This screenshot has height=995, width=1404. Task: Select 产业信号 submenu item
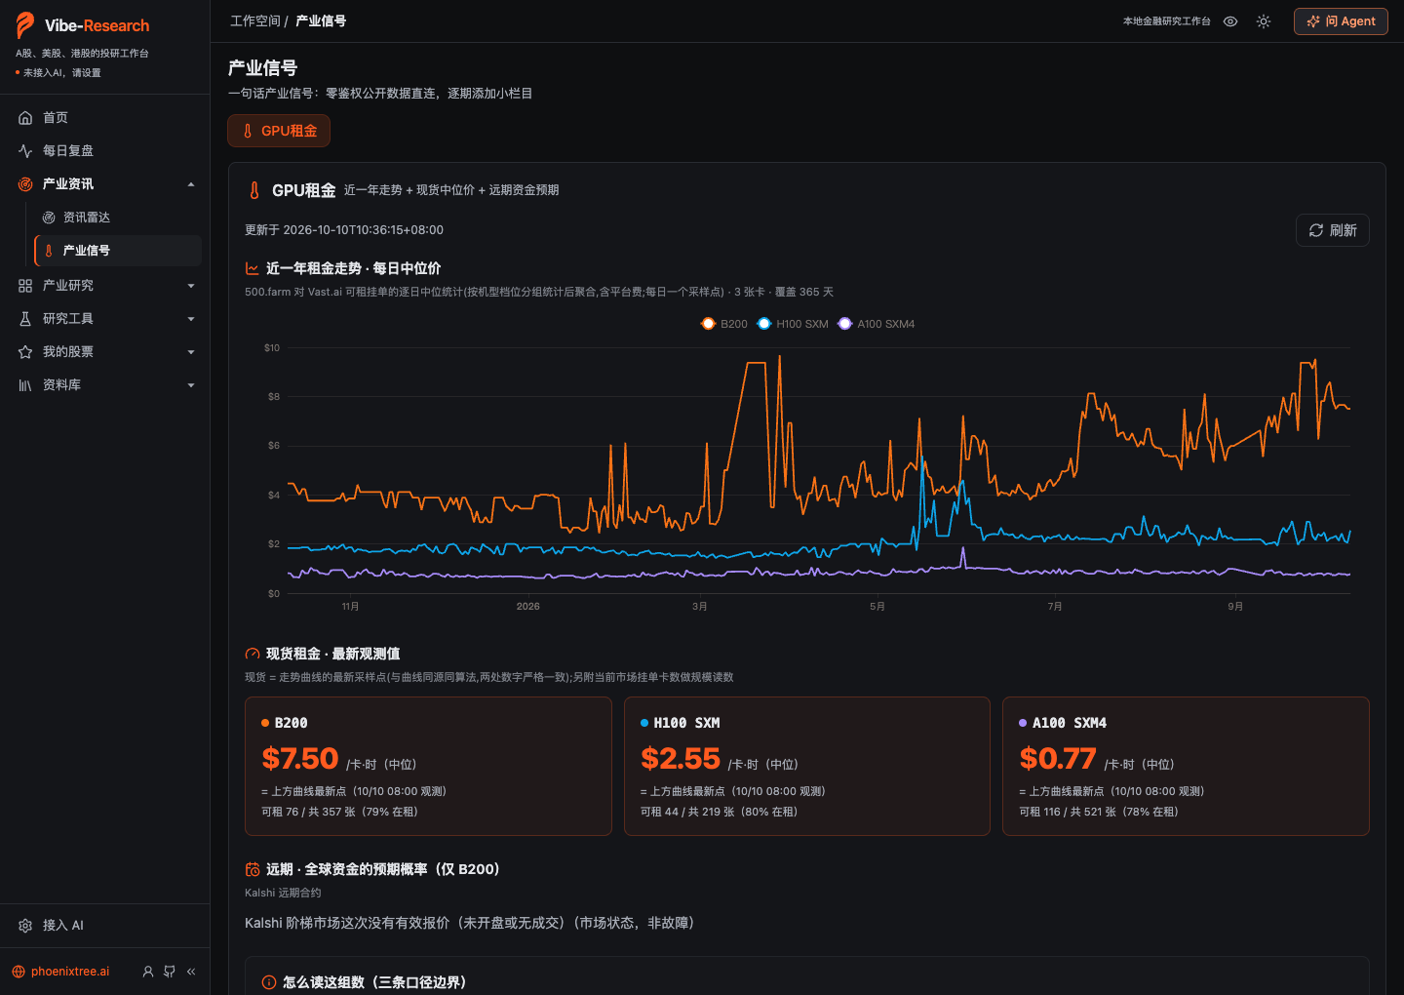118,251
